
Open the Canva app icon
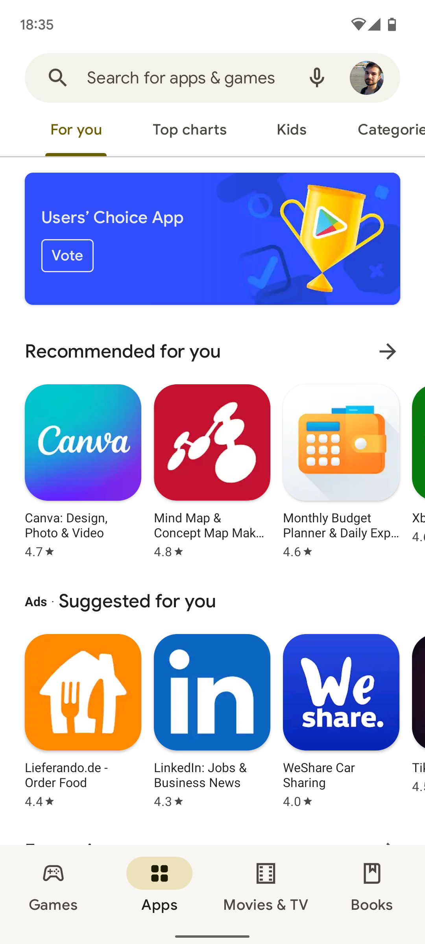(x=83, y=442)
